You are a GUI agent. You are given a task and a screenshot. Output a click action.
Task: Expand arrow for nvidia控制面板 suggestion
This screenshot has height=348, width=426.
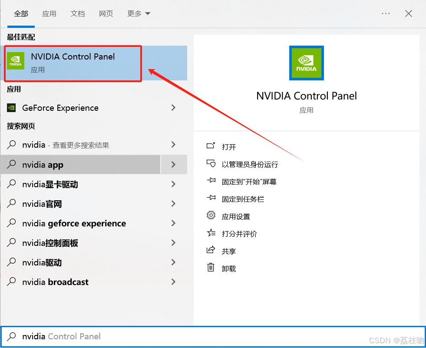173,242
